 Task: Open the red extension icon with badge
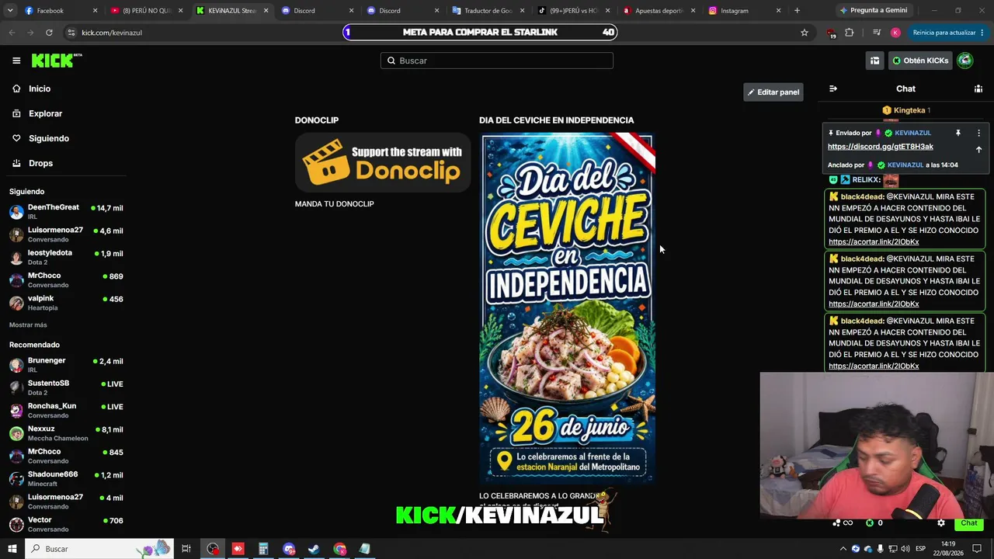point(831,33)
